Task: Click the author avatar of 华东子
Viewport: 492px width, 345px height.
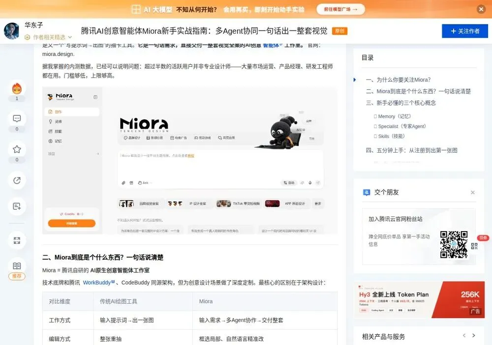Action: coord(12,31)
